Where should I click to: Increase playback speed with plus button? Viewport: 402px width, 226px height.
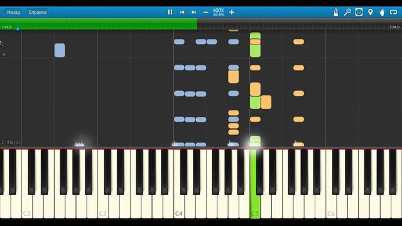[x=232, y=12]
